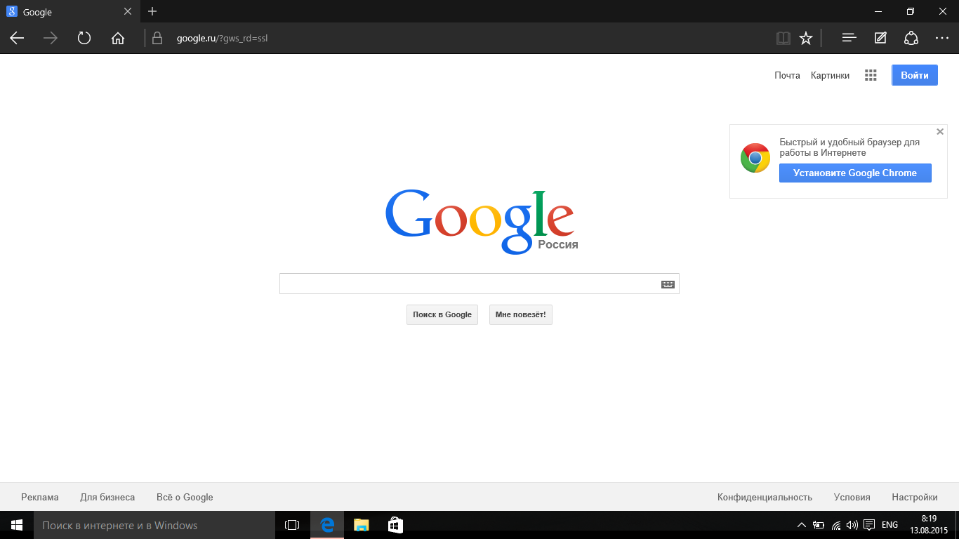Open Google apps grid icon
Viewport: 959px width, 539px height.
871,75
